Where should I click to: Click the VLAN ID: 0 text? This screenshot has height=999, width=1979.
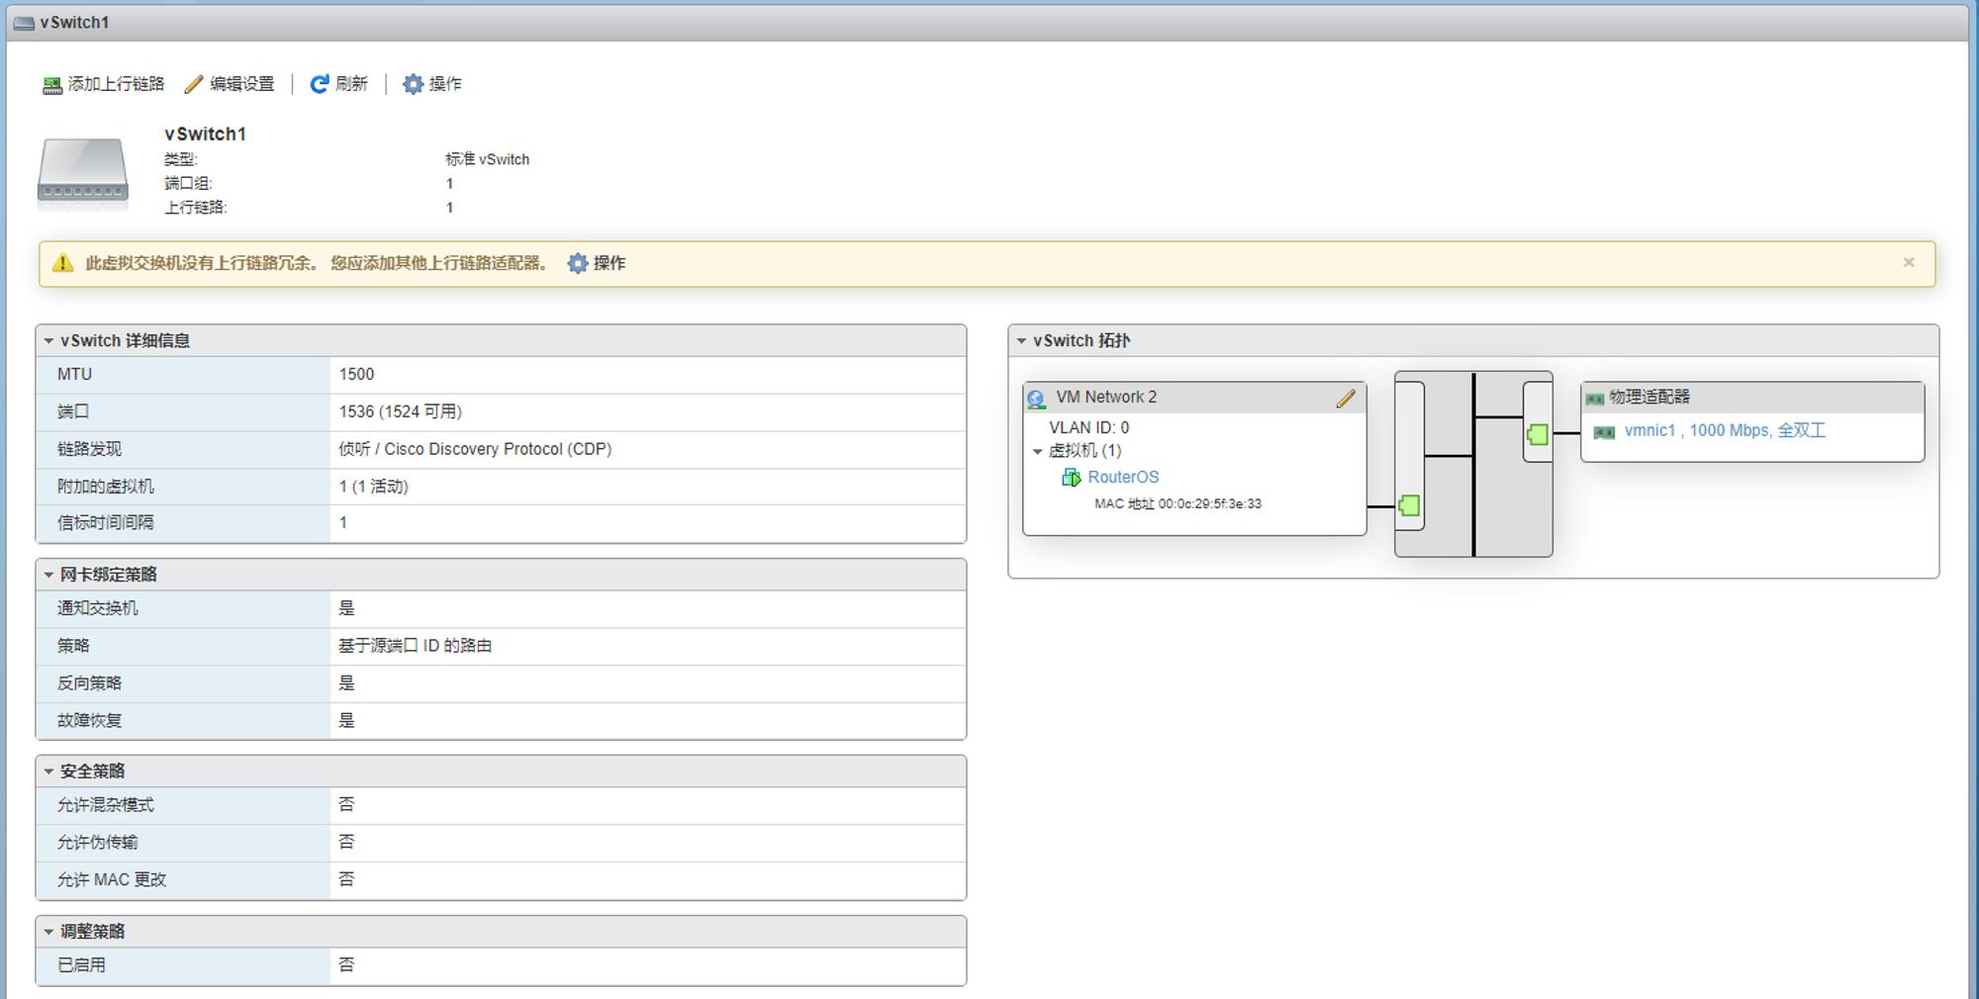tap(1088, 427)
